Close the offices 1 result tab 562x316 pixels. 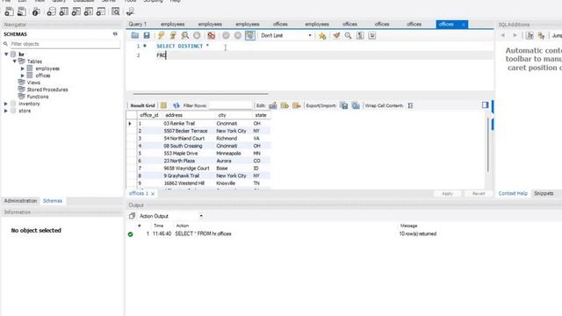point(153,194)
